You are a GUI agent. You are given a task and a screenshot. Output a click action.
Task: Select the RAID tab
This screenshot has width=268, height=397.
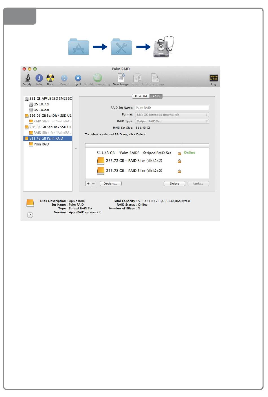[x=156, y=96]
